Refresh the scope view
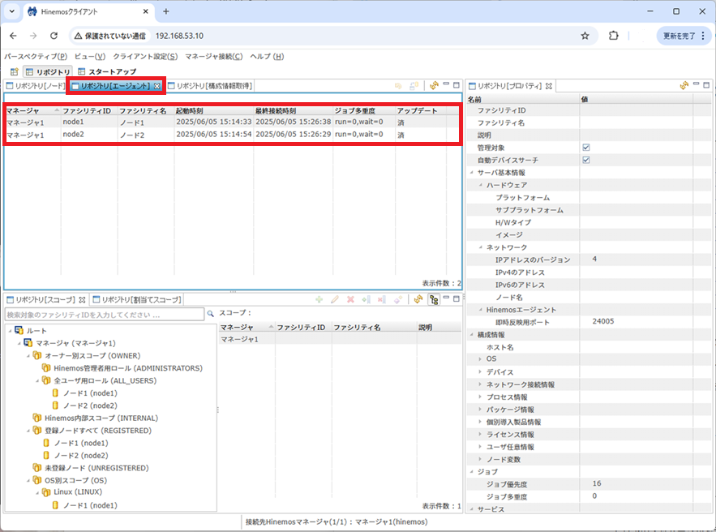The image size is (716, 532). [x=418, y=299]
